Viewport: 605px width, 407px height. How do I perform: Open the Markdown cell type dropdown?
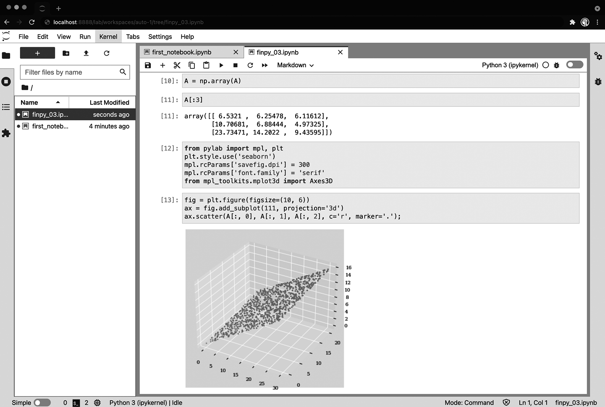295,65
